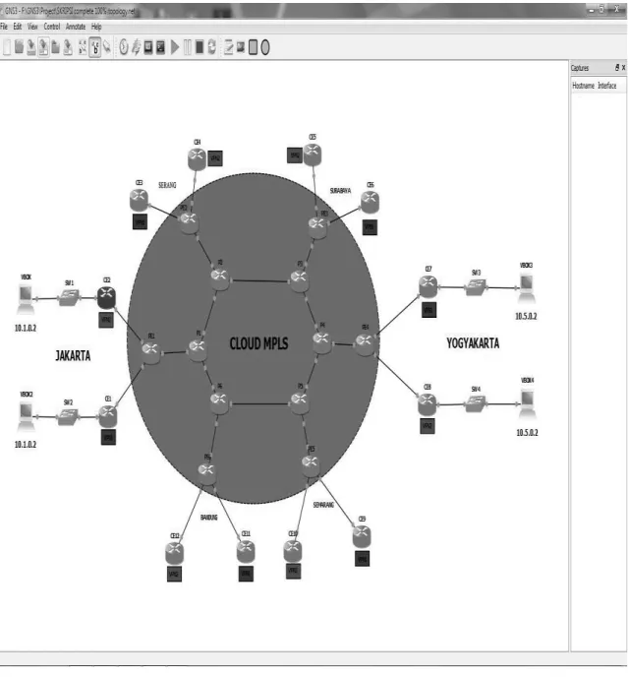Select the Draw rectangle tool
The image size is (628, 677).
(x=254, y=47)
